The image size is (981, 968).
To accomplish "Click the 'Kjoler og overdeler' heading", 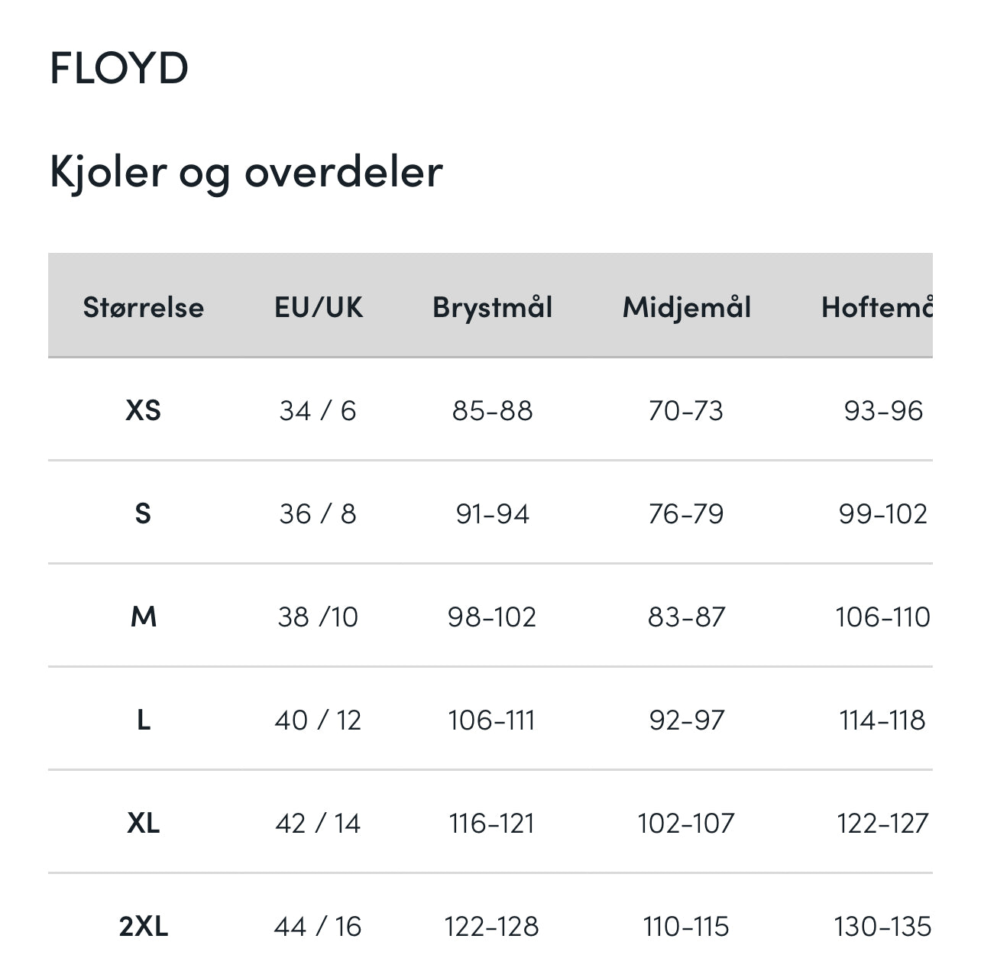I will 246,171.
